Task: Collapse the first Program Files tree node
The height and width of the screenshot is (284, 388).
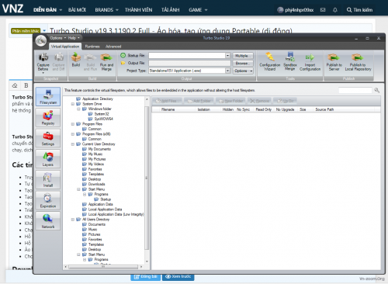Action: [73, 124]
